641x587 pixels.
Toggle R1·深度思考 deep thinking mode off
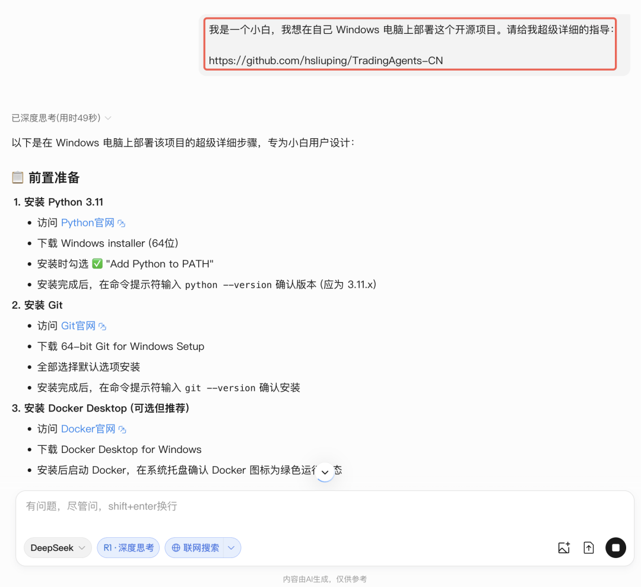click(x=128, y=547)
